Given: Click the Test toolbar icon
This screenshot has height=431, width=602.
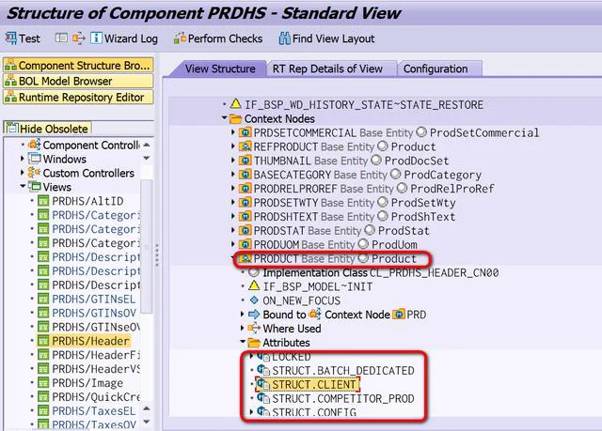Looking at the screenshot, I should pos(11,38).
